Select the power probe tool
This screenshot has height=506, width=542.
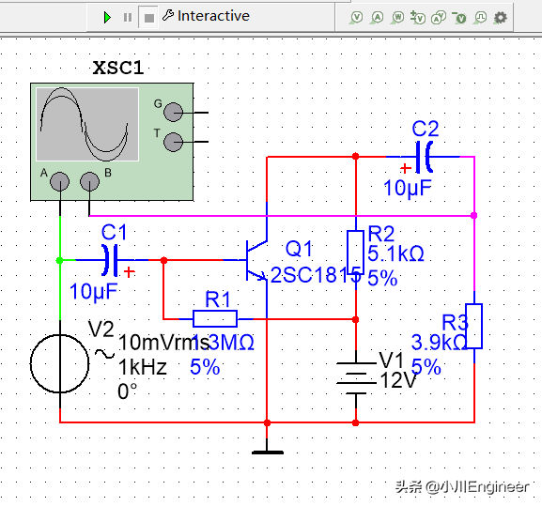click(397, 17)
